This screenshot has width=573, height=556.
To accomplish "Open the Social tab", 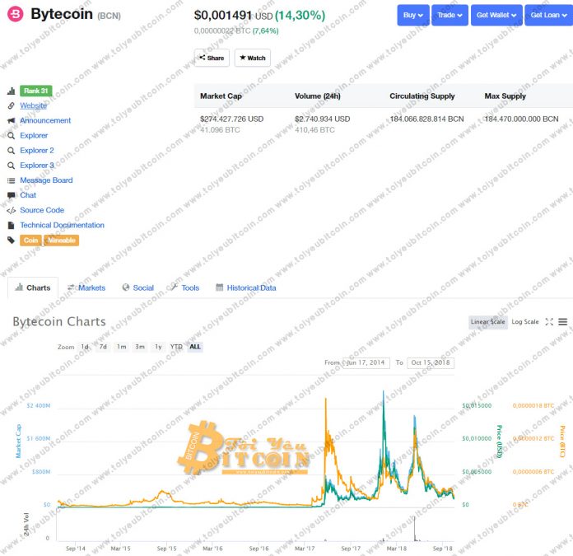I will [x=138, y=287].
